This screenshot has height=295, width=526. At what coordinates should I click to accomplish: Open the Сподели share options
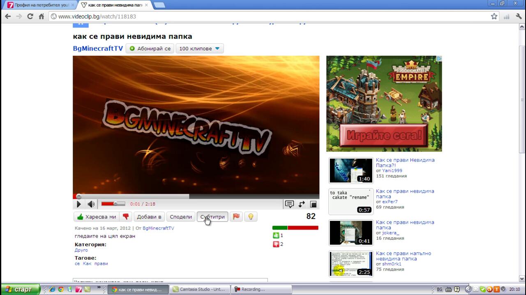[181, 217]
